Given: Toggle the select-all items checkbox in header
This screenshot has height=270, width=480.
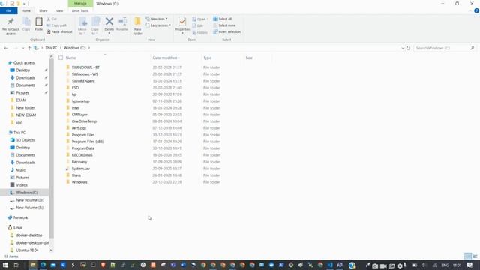Looking at the screenshot, I should coord(61,58).
